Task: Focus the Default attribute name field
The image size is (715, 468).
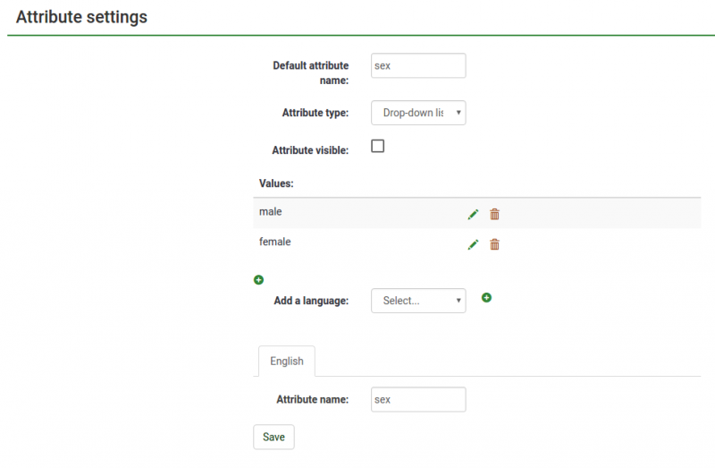Action: click(418, 65)
